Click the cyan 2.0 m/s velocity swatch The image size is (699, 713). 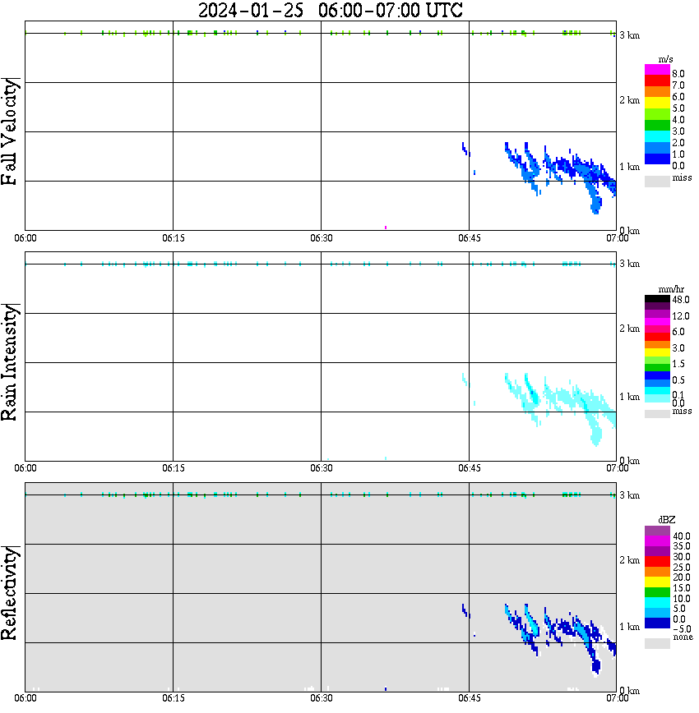(x=657, y=137)
